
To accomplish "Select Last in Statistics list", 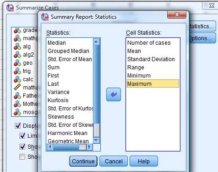I will 53,84.
